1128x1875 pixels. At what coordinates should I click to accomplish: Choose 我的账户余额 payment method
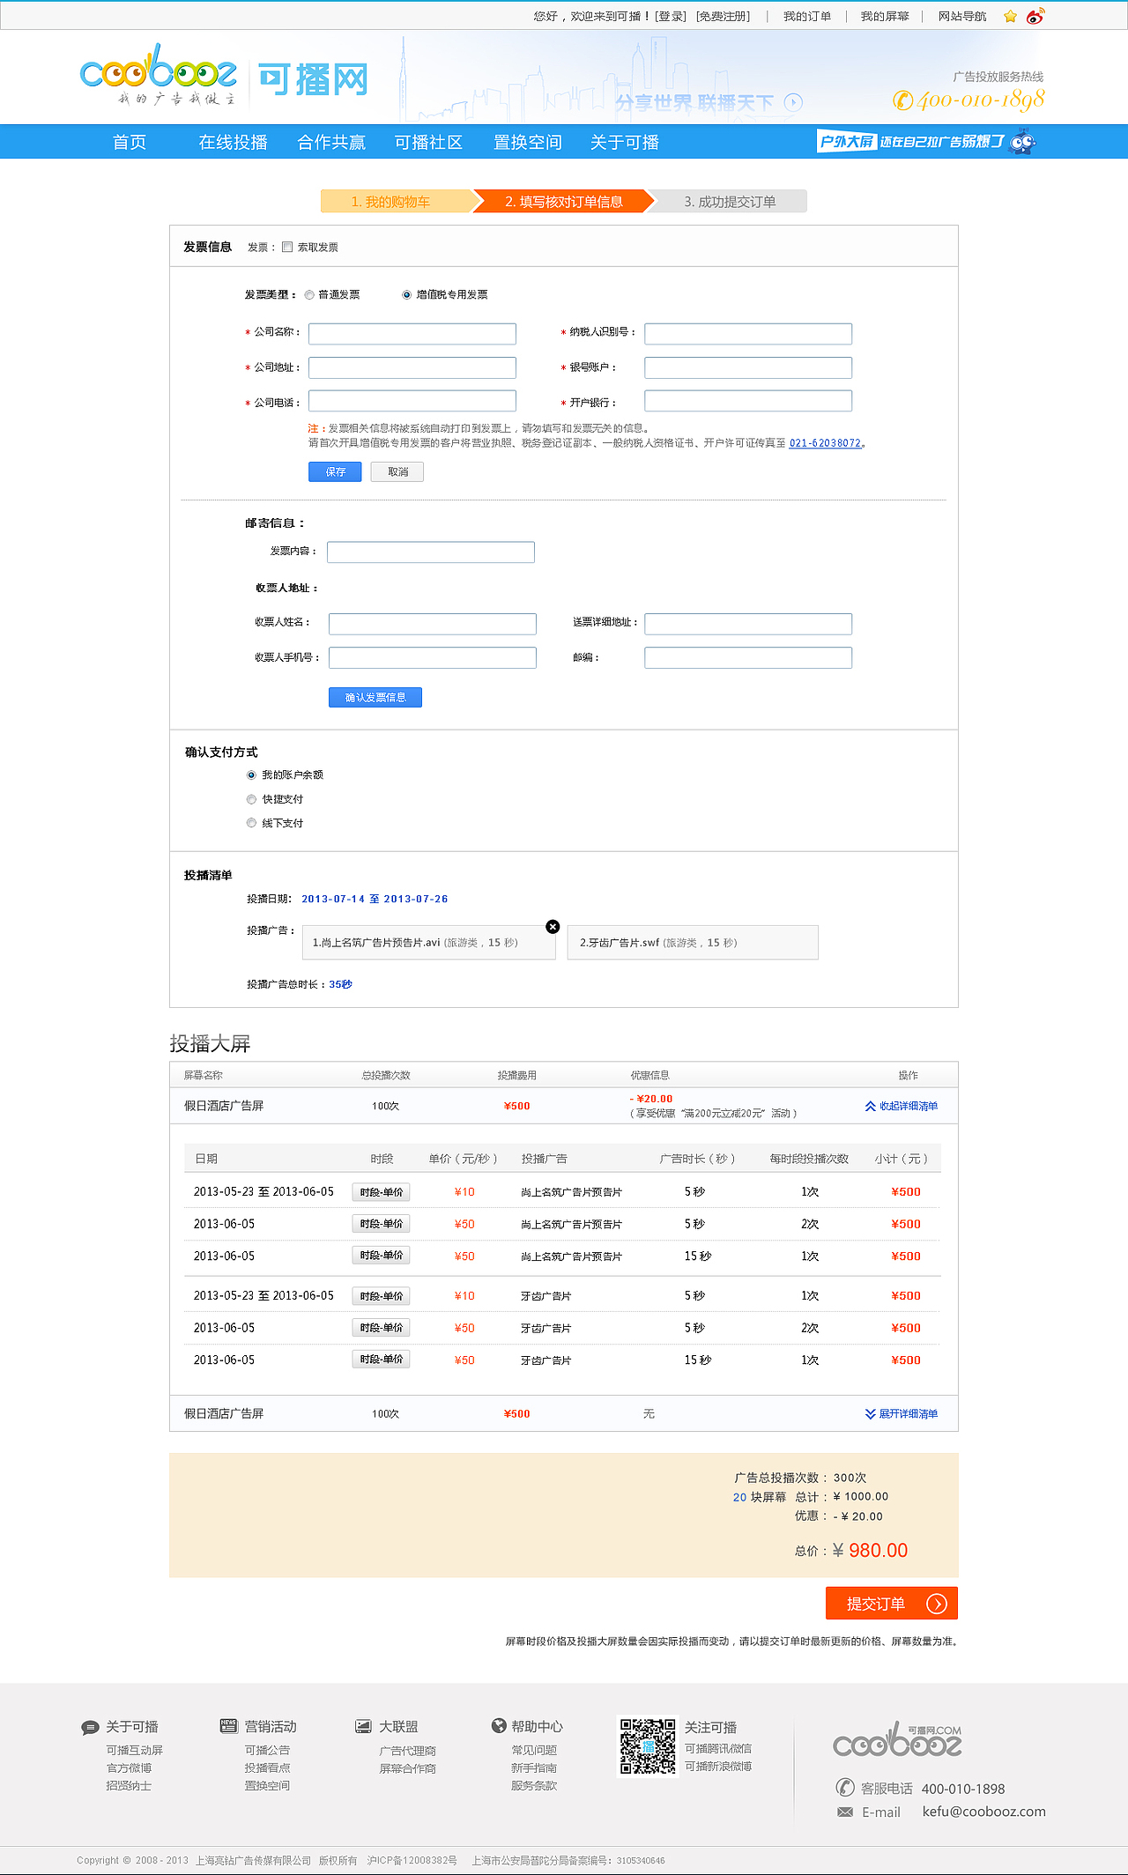[x=251, y=775]
